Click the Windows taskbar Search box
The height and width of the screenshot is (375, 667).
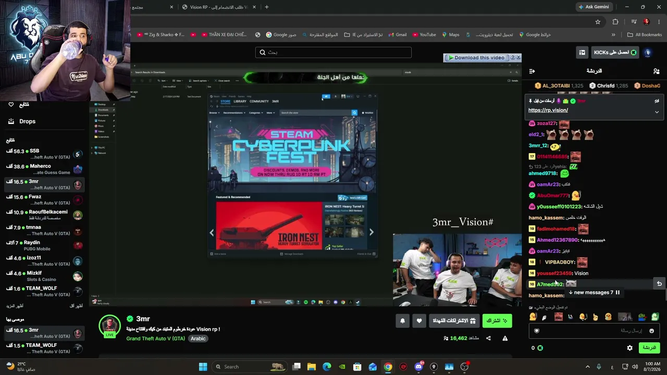pyautogui.click(x=250, y=367)
